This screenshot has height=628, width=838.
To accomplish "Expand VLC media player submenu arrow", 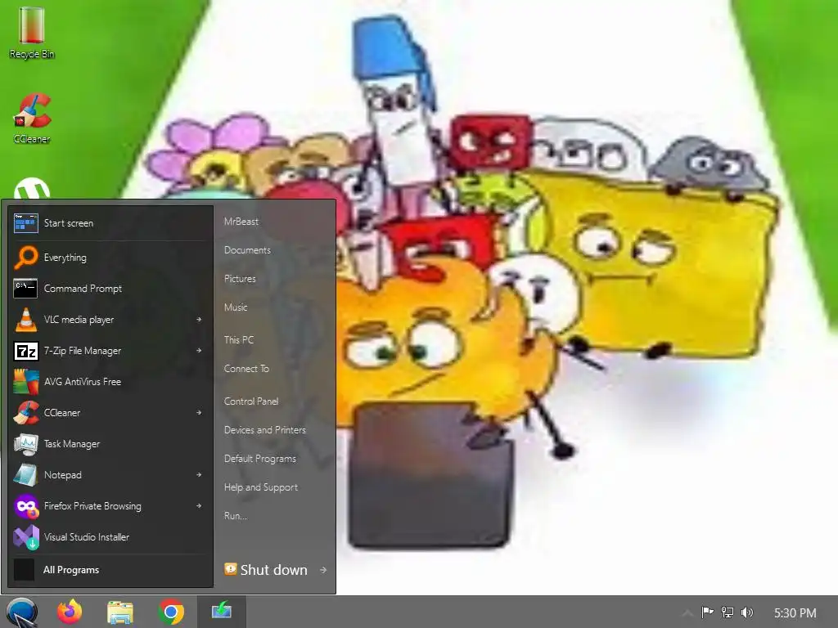I will pyautogui.click(x=199, y=320).
